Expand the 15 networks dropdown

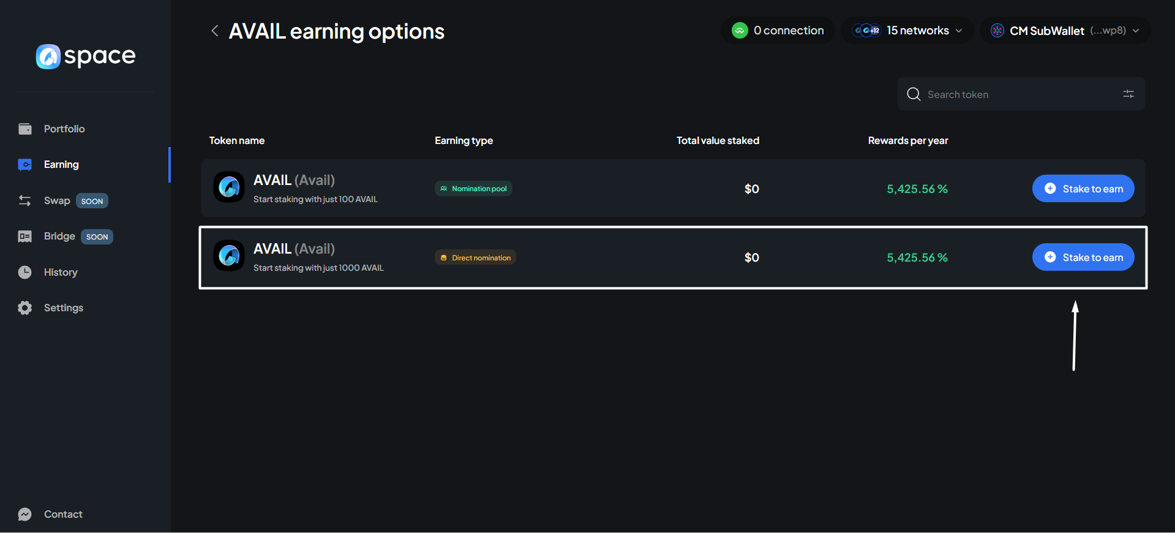pos(907,31)
